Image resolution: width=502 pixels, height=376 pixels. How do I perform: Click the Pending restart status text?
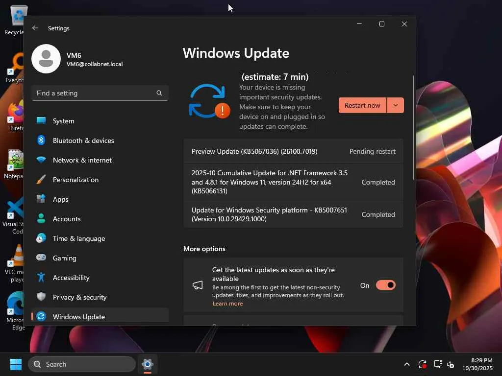373,151
